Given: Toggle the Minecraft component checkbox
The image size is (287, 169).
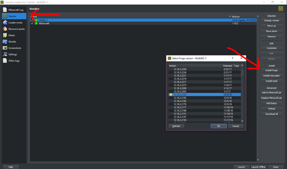Looking at the screenshot, I should 32,23.
